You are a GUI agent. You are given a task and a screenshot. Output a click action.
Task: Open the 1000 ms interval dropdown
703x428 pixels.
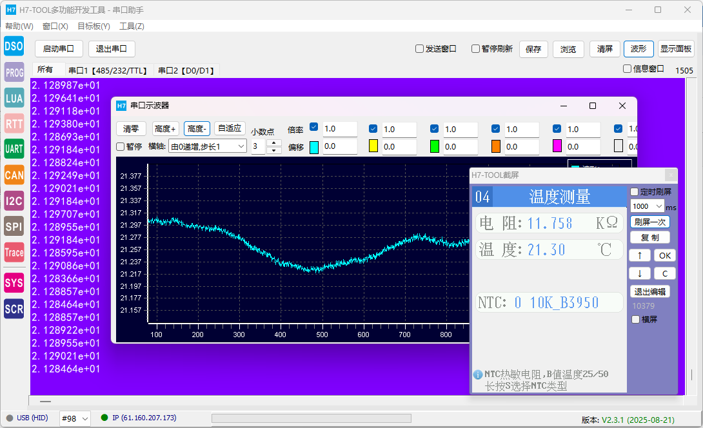click(648, 206)
